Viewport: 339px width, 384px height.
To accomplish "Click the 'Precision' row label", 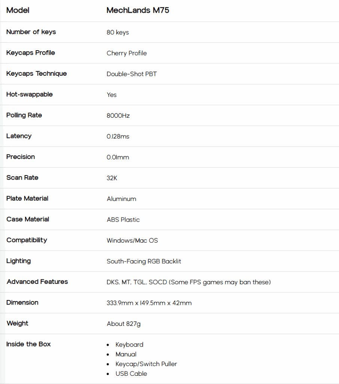I will [21, 157].
